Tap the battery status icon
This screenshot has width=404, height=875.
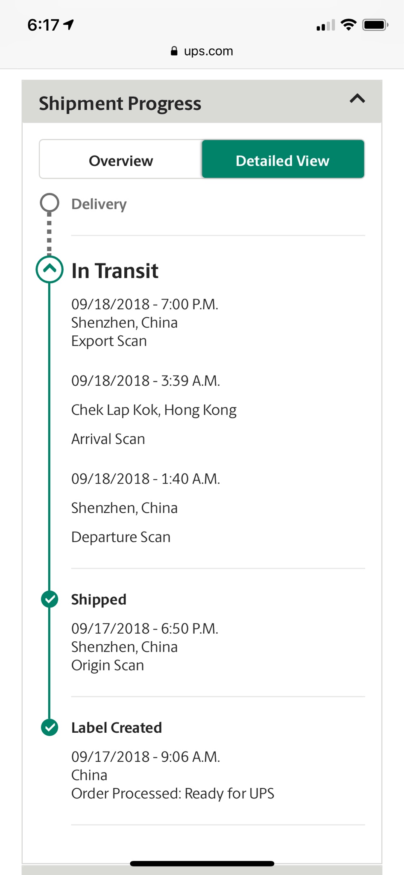coord(375,25)
